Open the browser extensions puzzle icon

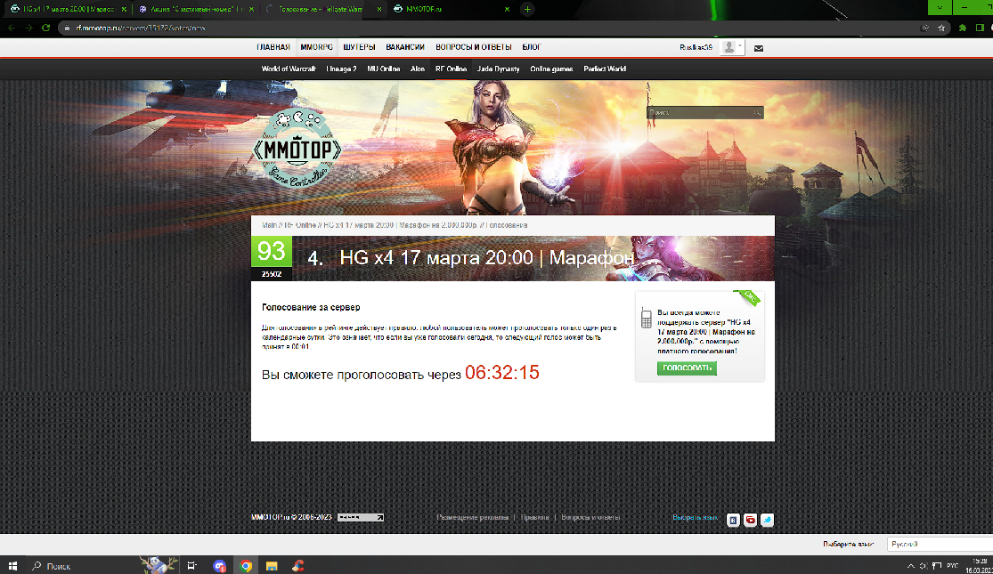[963, 28]
